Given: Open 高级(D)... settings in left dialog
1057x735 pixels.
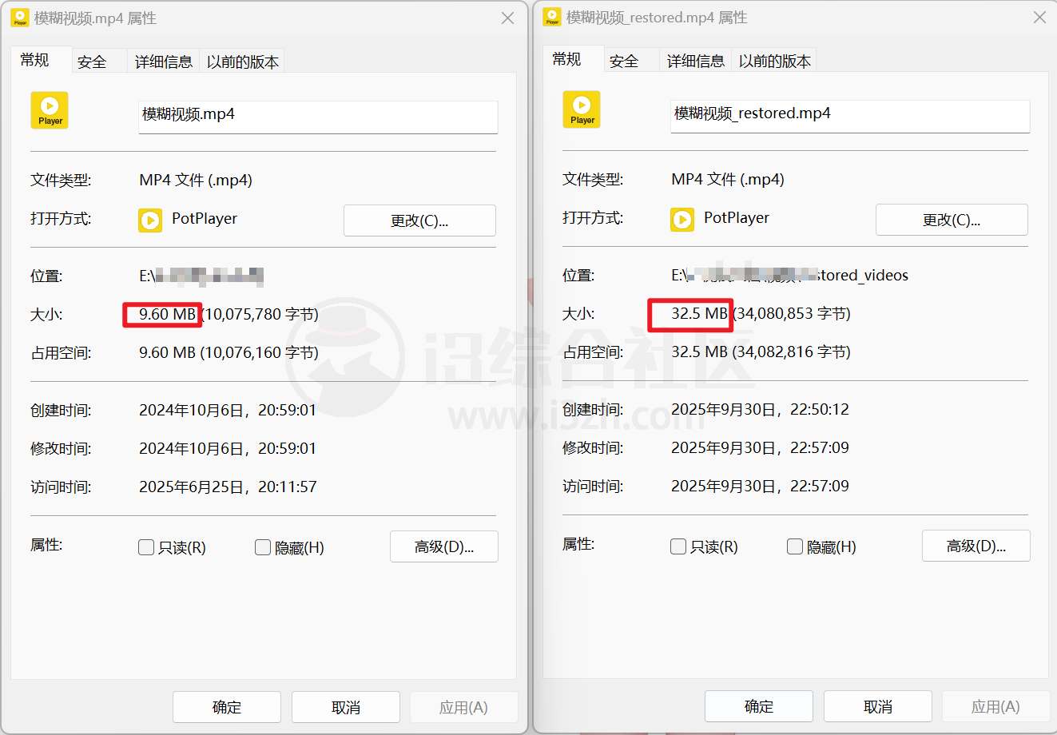Looking at the screenshot, I should pos(443,546).
